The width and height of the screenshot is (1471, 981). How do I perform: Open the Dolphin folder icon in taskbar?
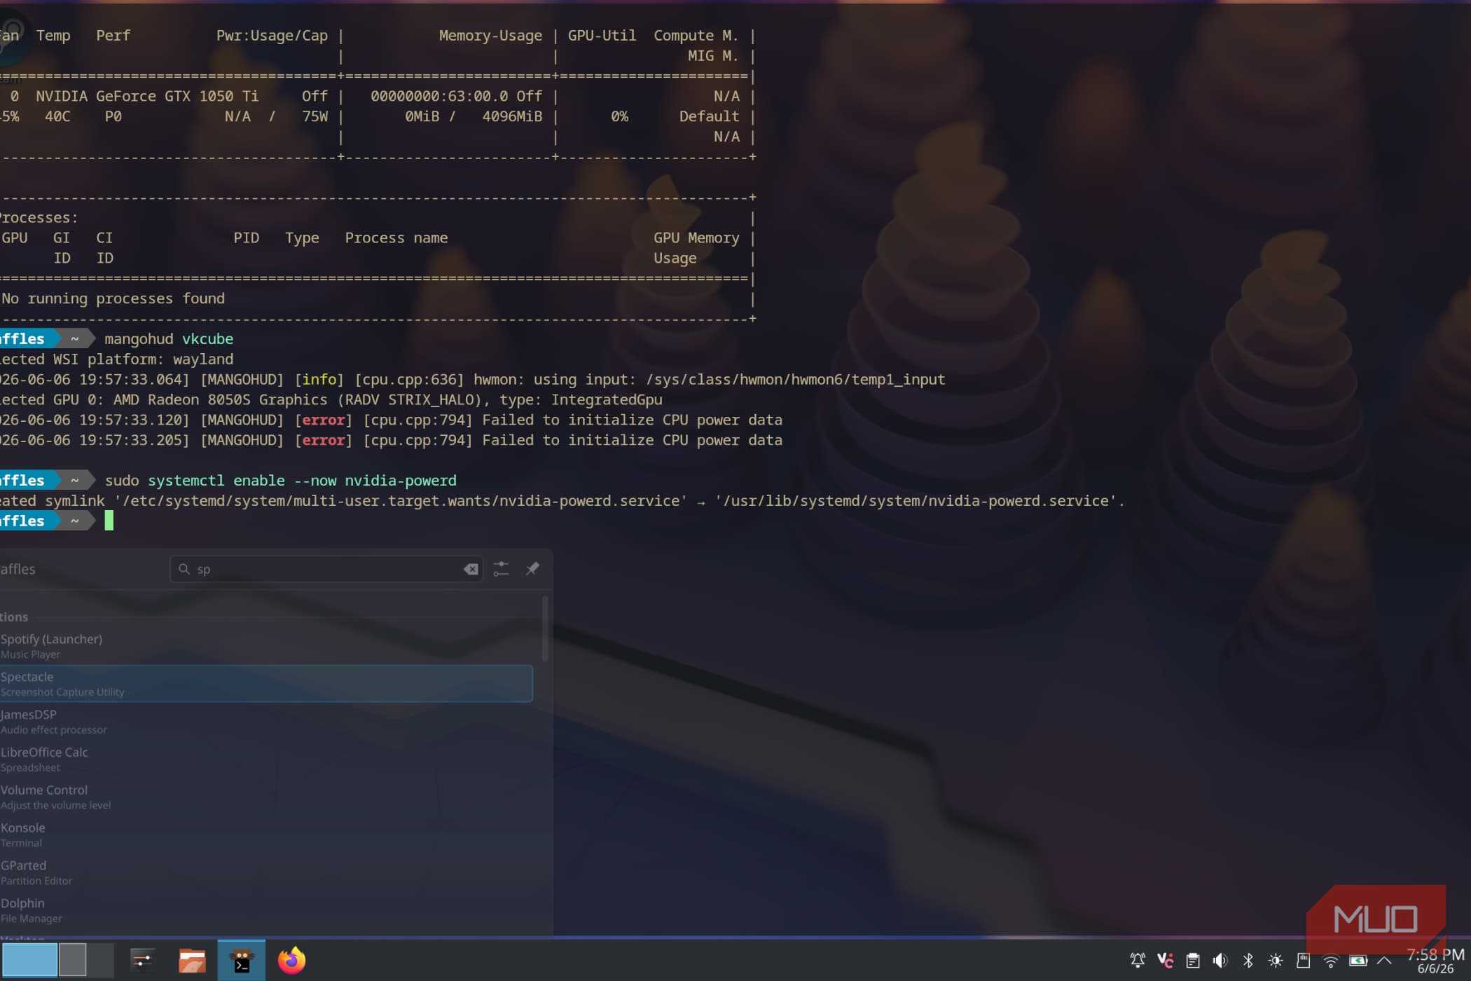pyautogui.click(x=192, y=960)
